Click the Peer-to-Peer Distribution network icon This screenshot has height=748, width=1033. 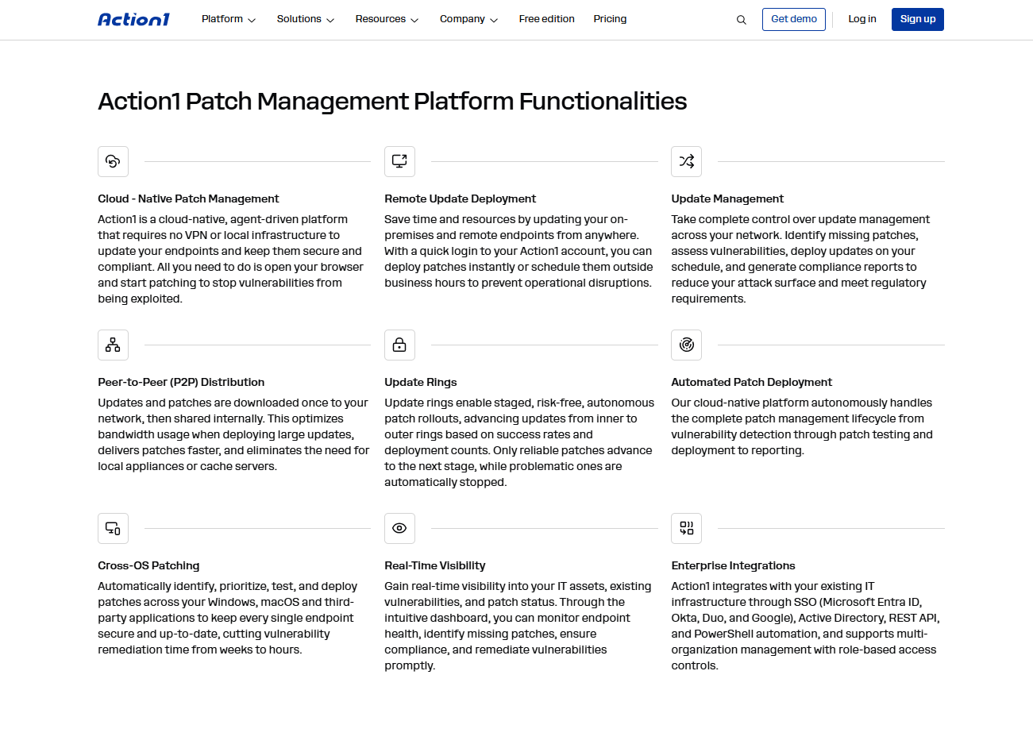[113, 345]
